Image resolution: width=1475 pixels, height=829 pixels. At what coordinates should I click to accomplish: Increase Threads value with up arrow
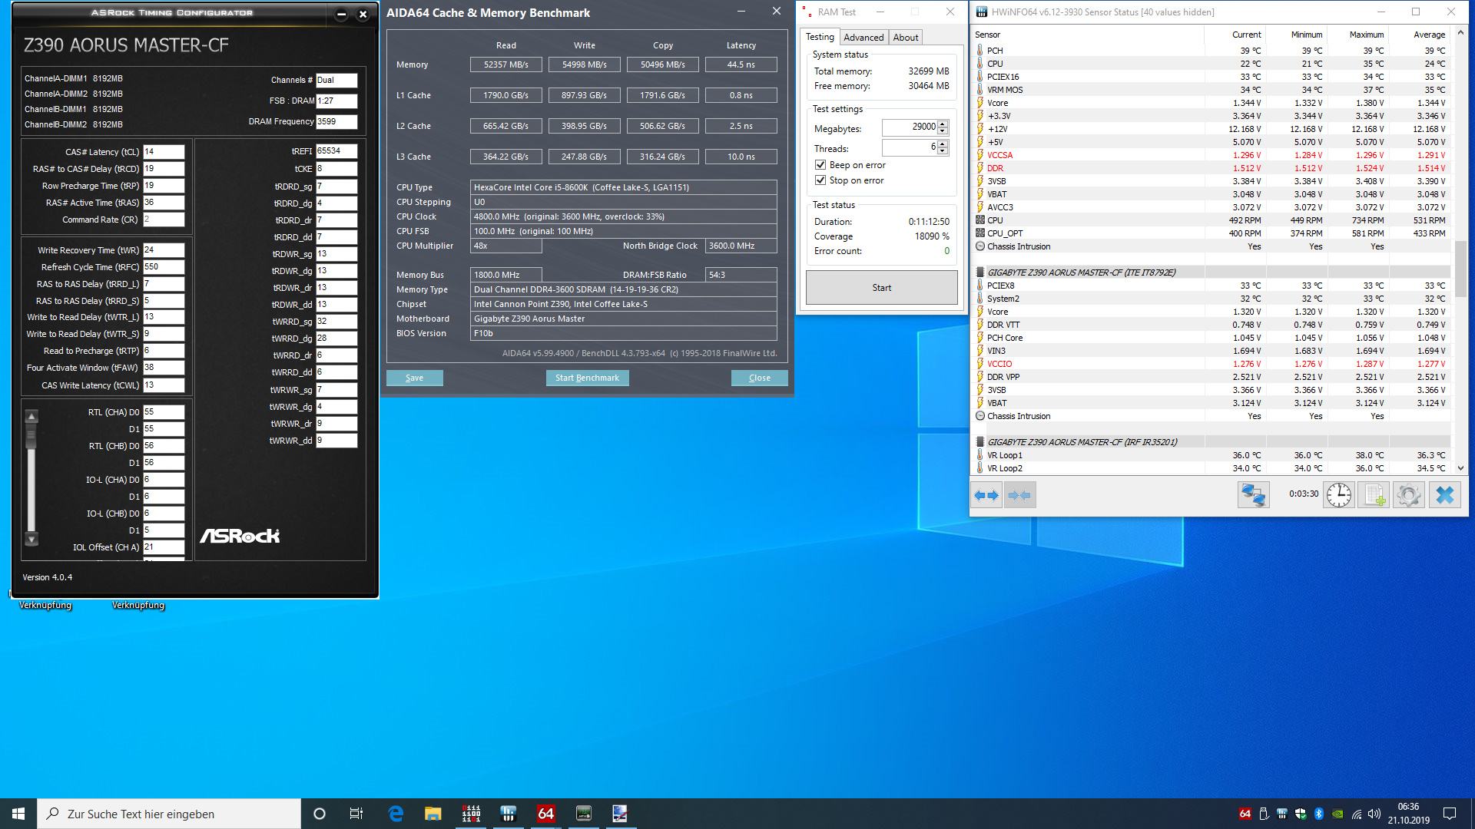point(943,144)
